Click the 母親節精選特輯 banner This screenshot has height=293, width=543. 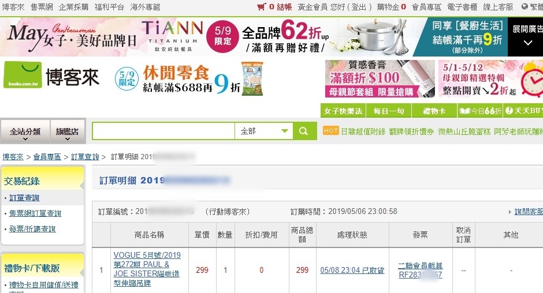click(490, 79)
